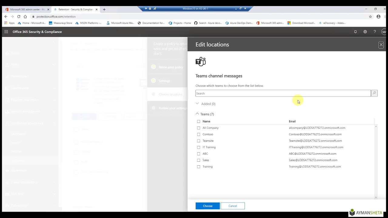This screenshot has width=388, height=218.
Task: Check the Training team checkbox
Action: [x=199, y=167]
